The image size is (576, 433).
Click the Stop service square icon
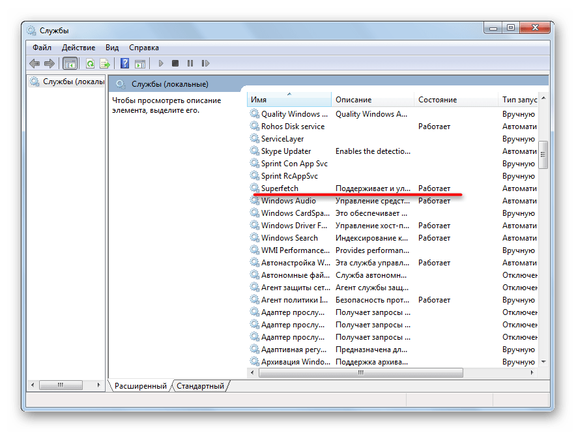175,63
